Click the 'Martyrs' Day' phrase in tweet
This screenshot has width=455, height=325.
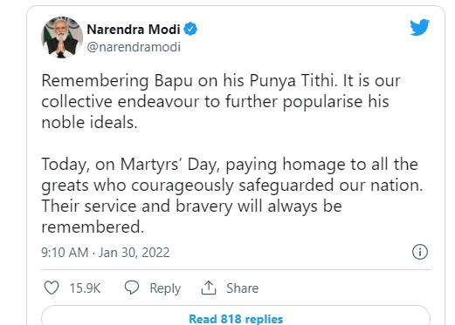169,165
